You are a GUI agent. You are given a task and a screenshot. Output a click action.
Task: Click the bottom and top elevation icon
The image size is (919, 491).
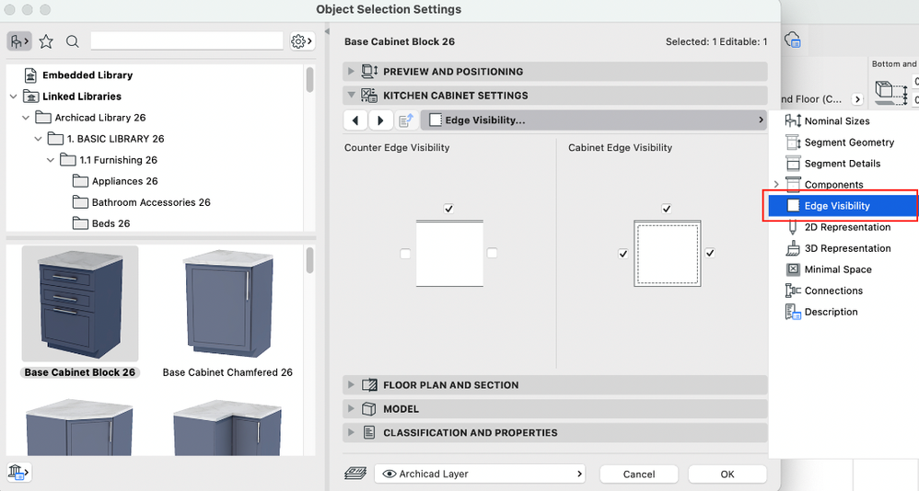click(x=891, y=93)
